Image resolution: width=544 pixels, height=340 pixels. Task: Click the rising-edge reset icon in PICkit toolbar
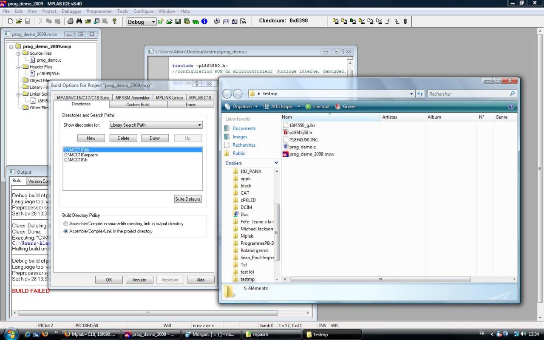[x=389, y=21]
